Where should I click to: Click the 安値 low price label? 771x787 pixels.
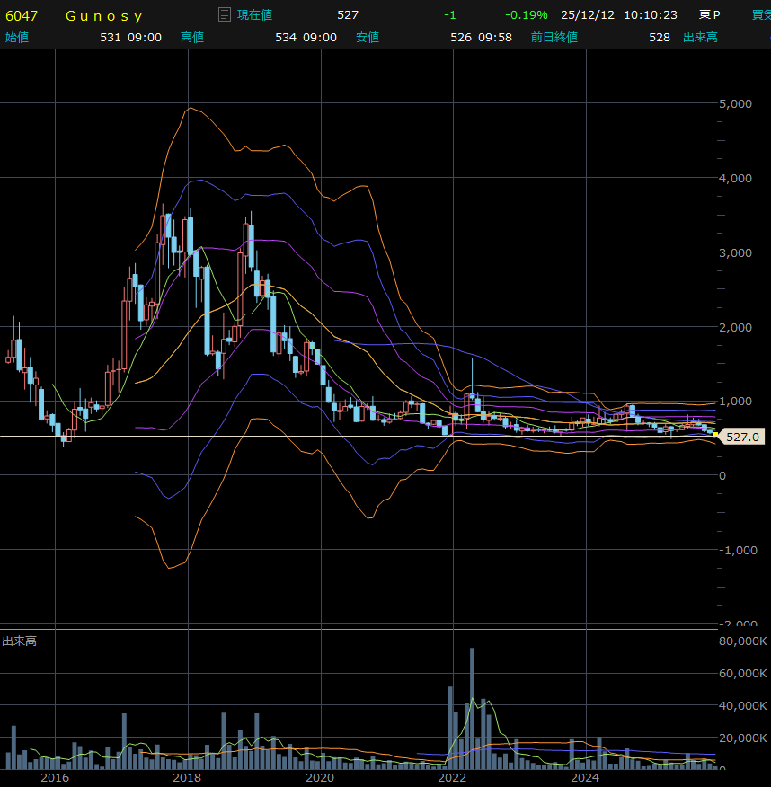pyautogui.click(x=367, y=37)
